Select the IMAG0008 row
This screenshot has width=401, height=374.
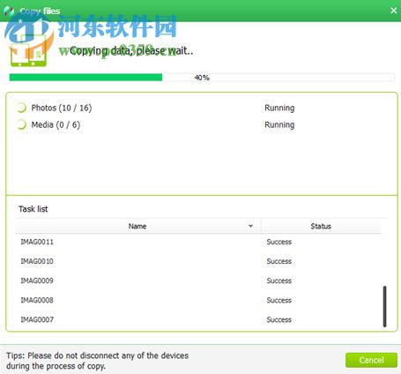198,300
